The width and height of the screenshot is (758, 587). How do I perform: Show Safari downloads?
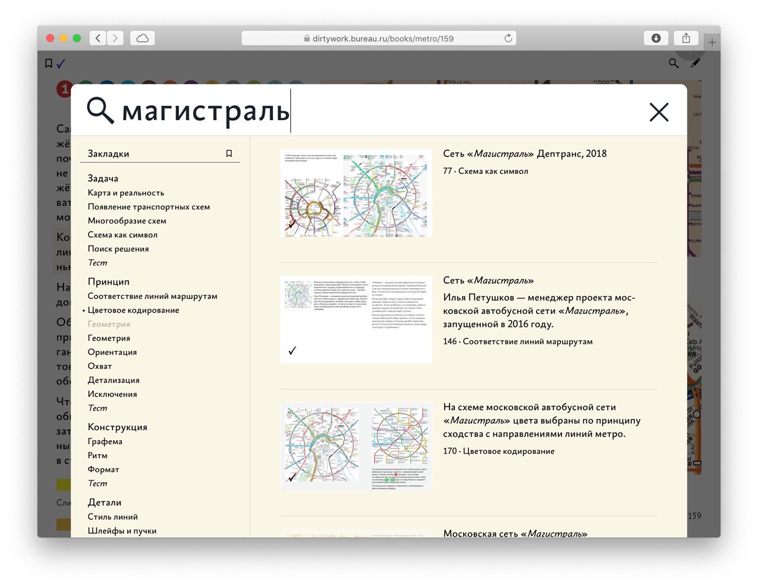click(656, 38)
